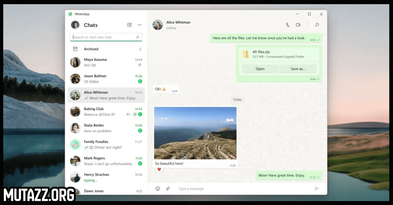
Task: Open the mountain landscape photo
Action: coord(195,133)
